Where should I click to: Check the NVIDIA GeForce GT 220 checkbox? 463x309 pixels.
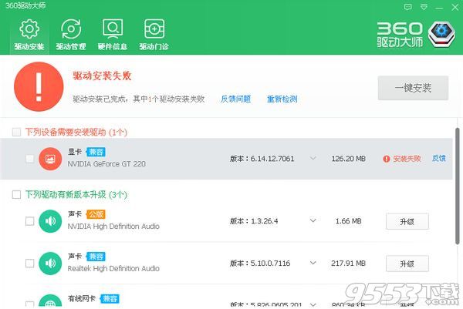[29, 159]
